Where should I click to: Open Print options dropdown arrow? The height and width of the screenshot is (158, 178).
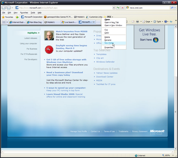[141, 22]
